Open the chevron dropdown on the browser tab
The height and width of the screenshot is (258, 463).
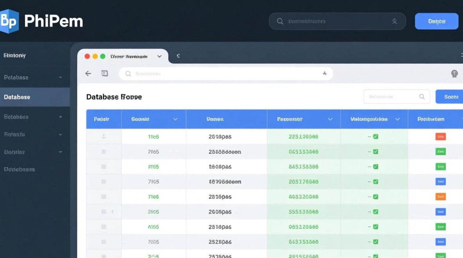(159, 56)
